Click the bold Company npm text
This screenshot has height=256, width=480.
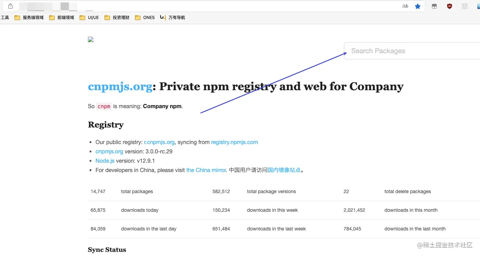pyautogui.click(x=162, y=106)
